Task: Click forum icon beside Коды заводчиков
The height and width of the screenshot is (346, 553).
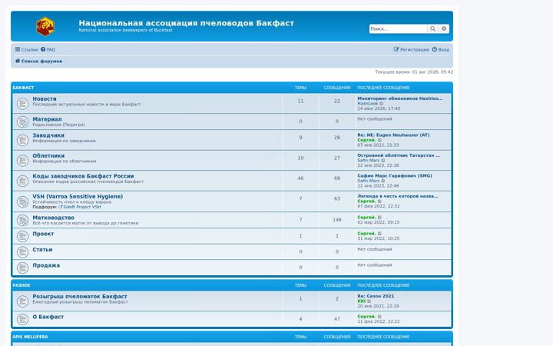Action: pos(22,181)
